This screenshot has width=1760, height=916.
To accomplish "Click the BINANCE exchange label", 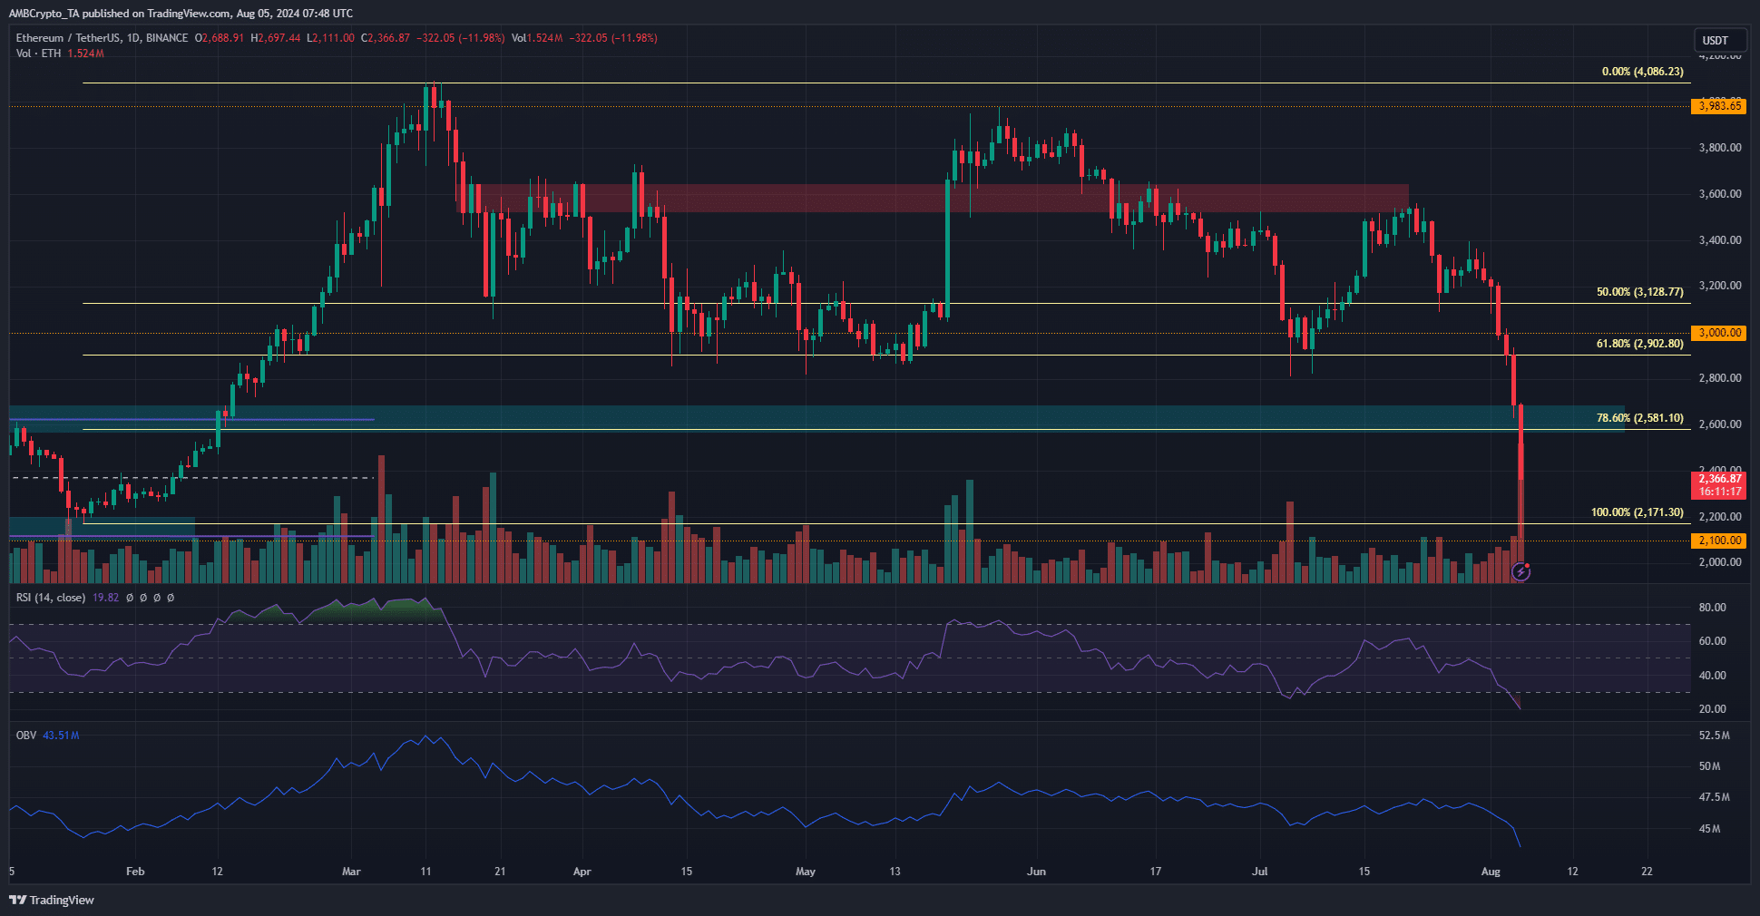I will tap(167, 38).
